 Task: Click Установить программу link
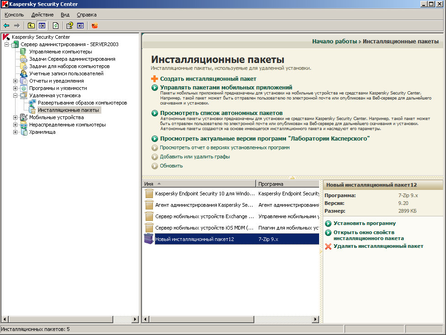click(x=365, y=224)
